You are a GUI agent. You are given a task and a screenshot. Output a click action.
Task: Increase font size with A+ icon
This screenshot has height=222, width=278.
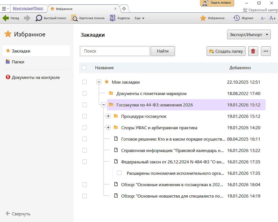tap(272, 18)
